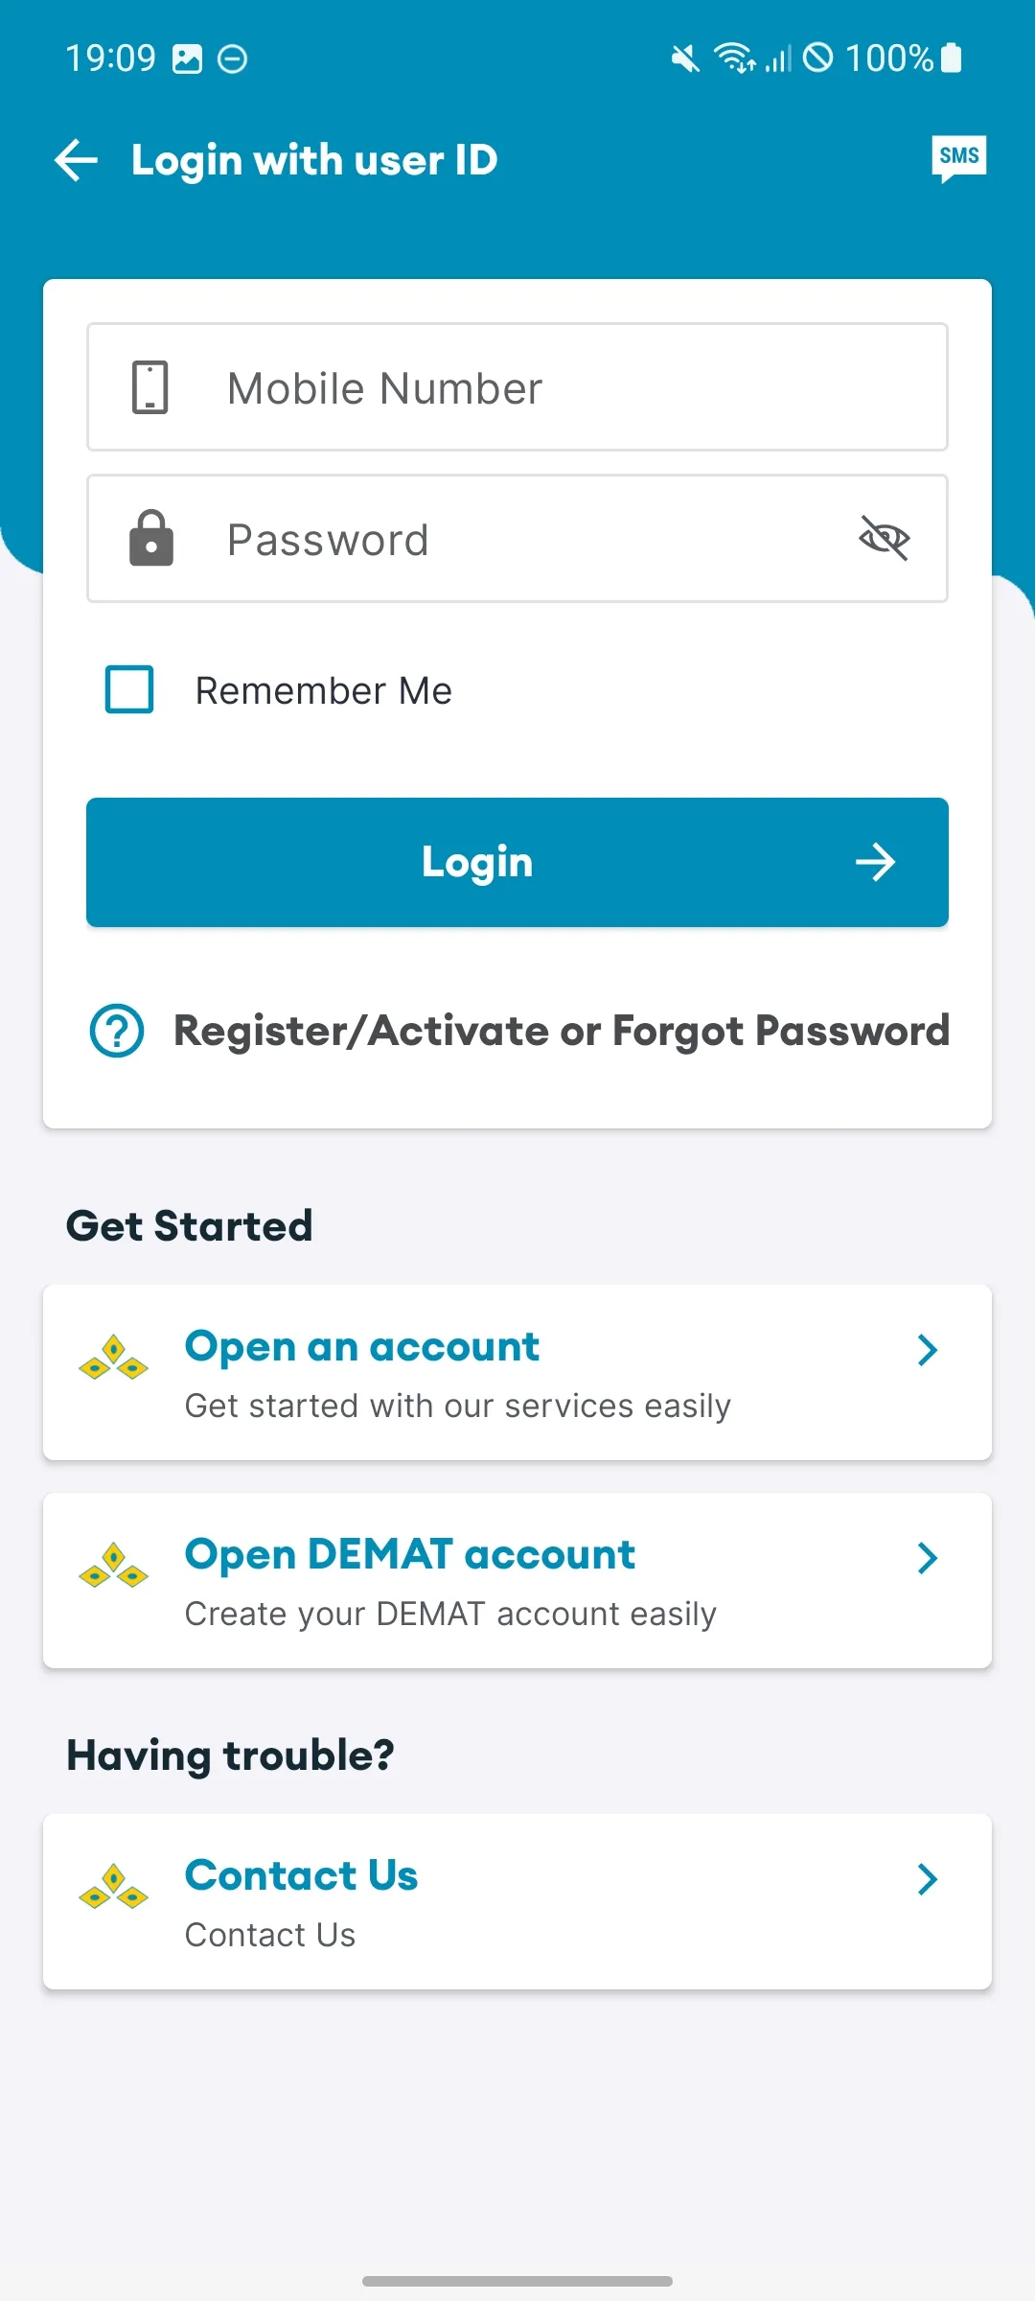1035x2301 pixels.
Task: Expand Open an account chevron
Action: 927,1350
